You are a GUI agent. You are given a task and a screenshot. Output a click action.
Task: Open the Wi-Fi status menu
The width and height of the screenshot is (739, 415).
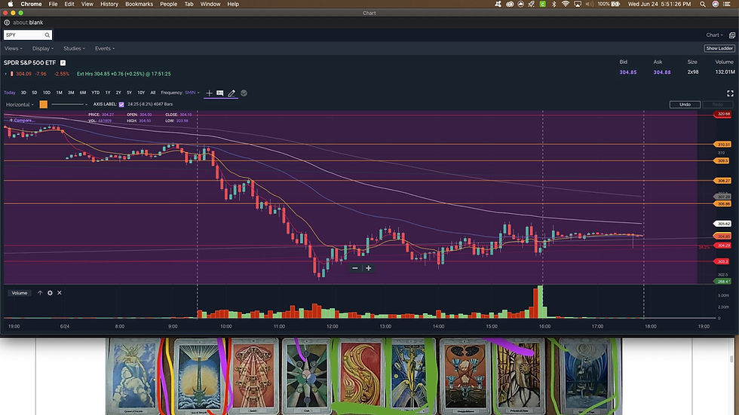(x=565, y=4)
